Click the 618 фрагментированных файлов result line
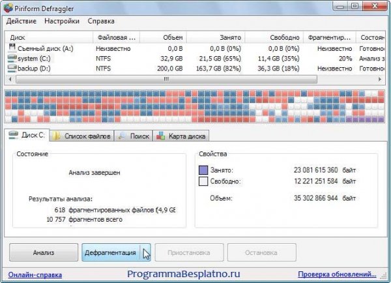The height and width of the screenshot is (283, 391). click(115, 210)
